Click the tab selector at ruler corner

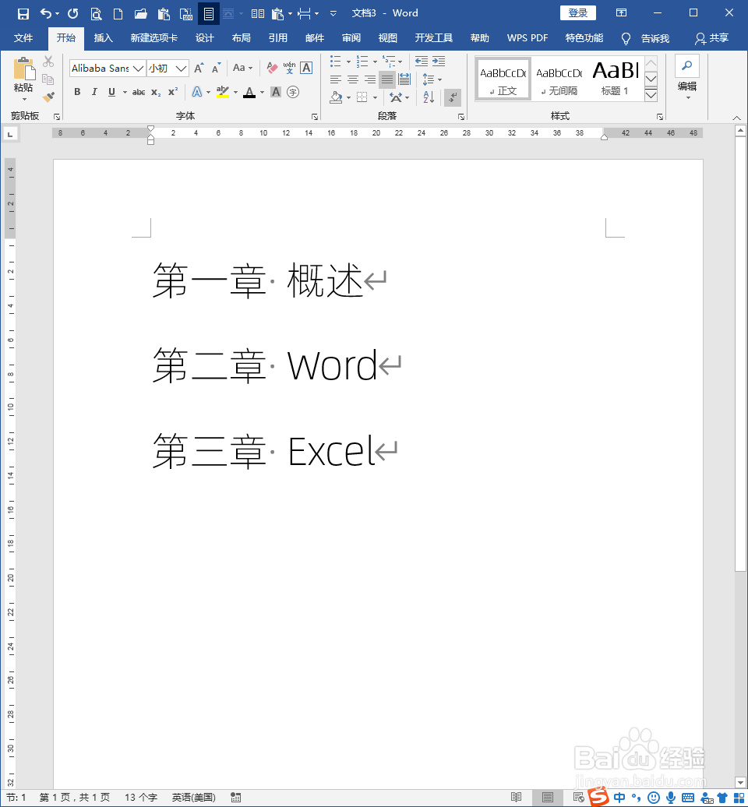coord(10,134)
